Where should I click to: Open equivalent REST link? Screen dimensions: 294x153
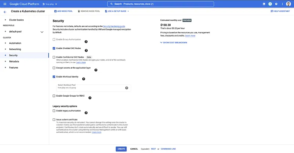click(153, 149)
